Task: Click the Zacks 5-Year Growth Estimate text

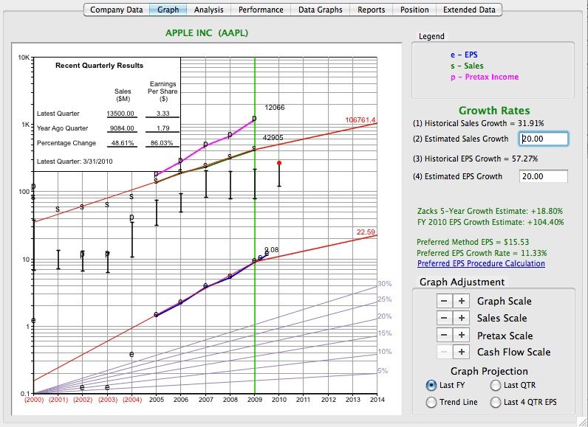Action: [x=490, y=211]
